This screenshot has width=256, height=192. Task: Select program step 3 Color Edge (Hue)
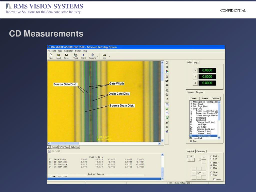tap(203, 106)
